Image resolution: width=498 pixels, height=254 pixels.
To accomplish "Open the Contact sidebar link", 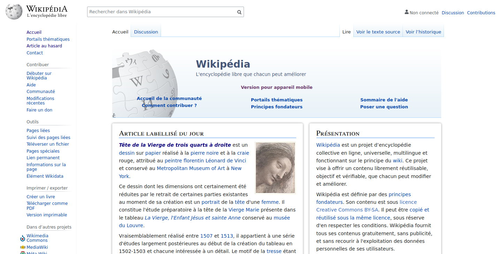I will [35, 53].
